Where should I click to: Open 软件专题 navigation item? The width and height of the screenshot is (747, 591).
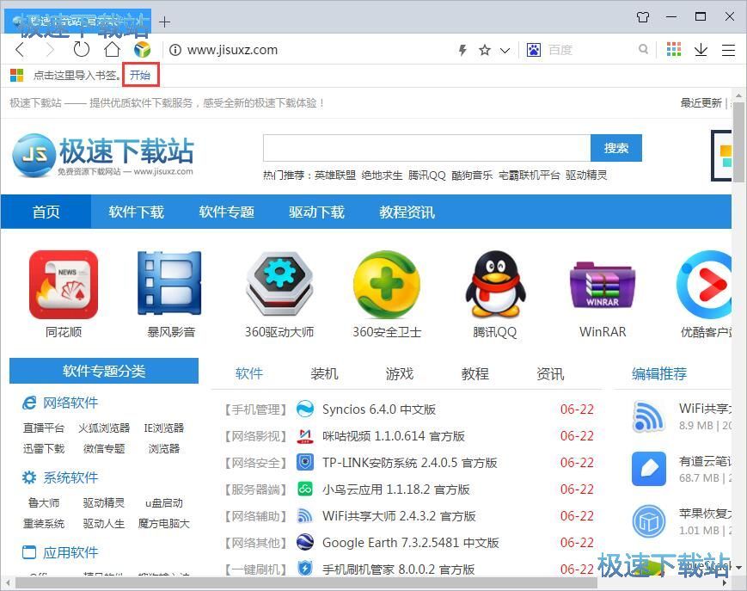tap(226, 212)
